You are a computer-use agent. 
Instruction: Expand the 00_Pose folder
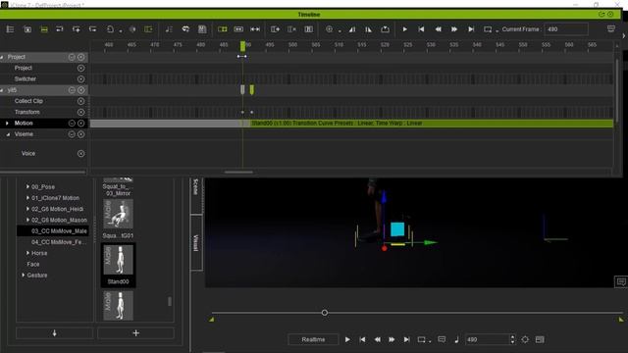27,186
